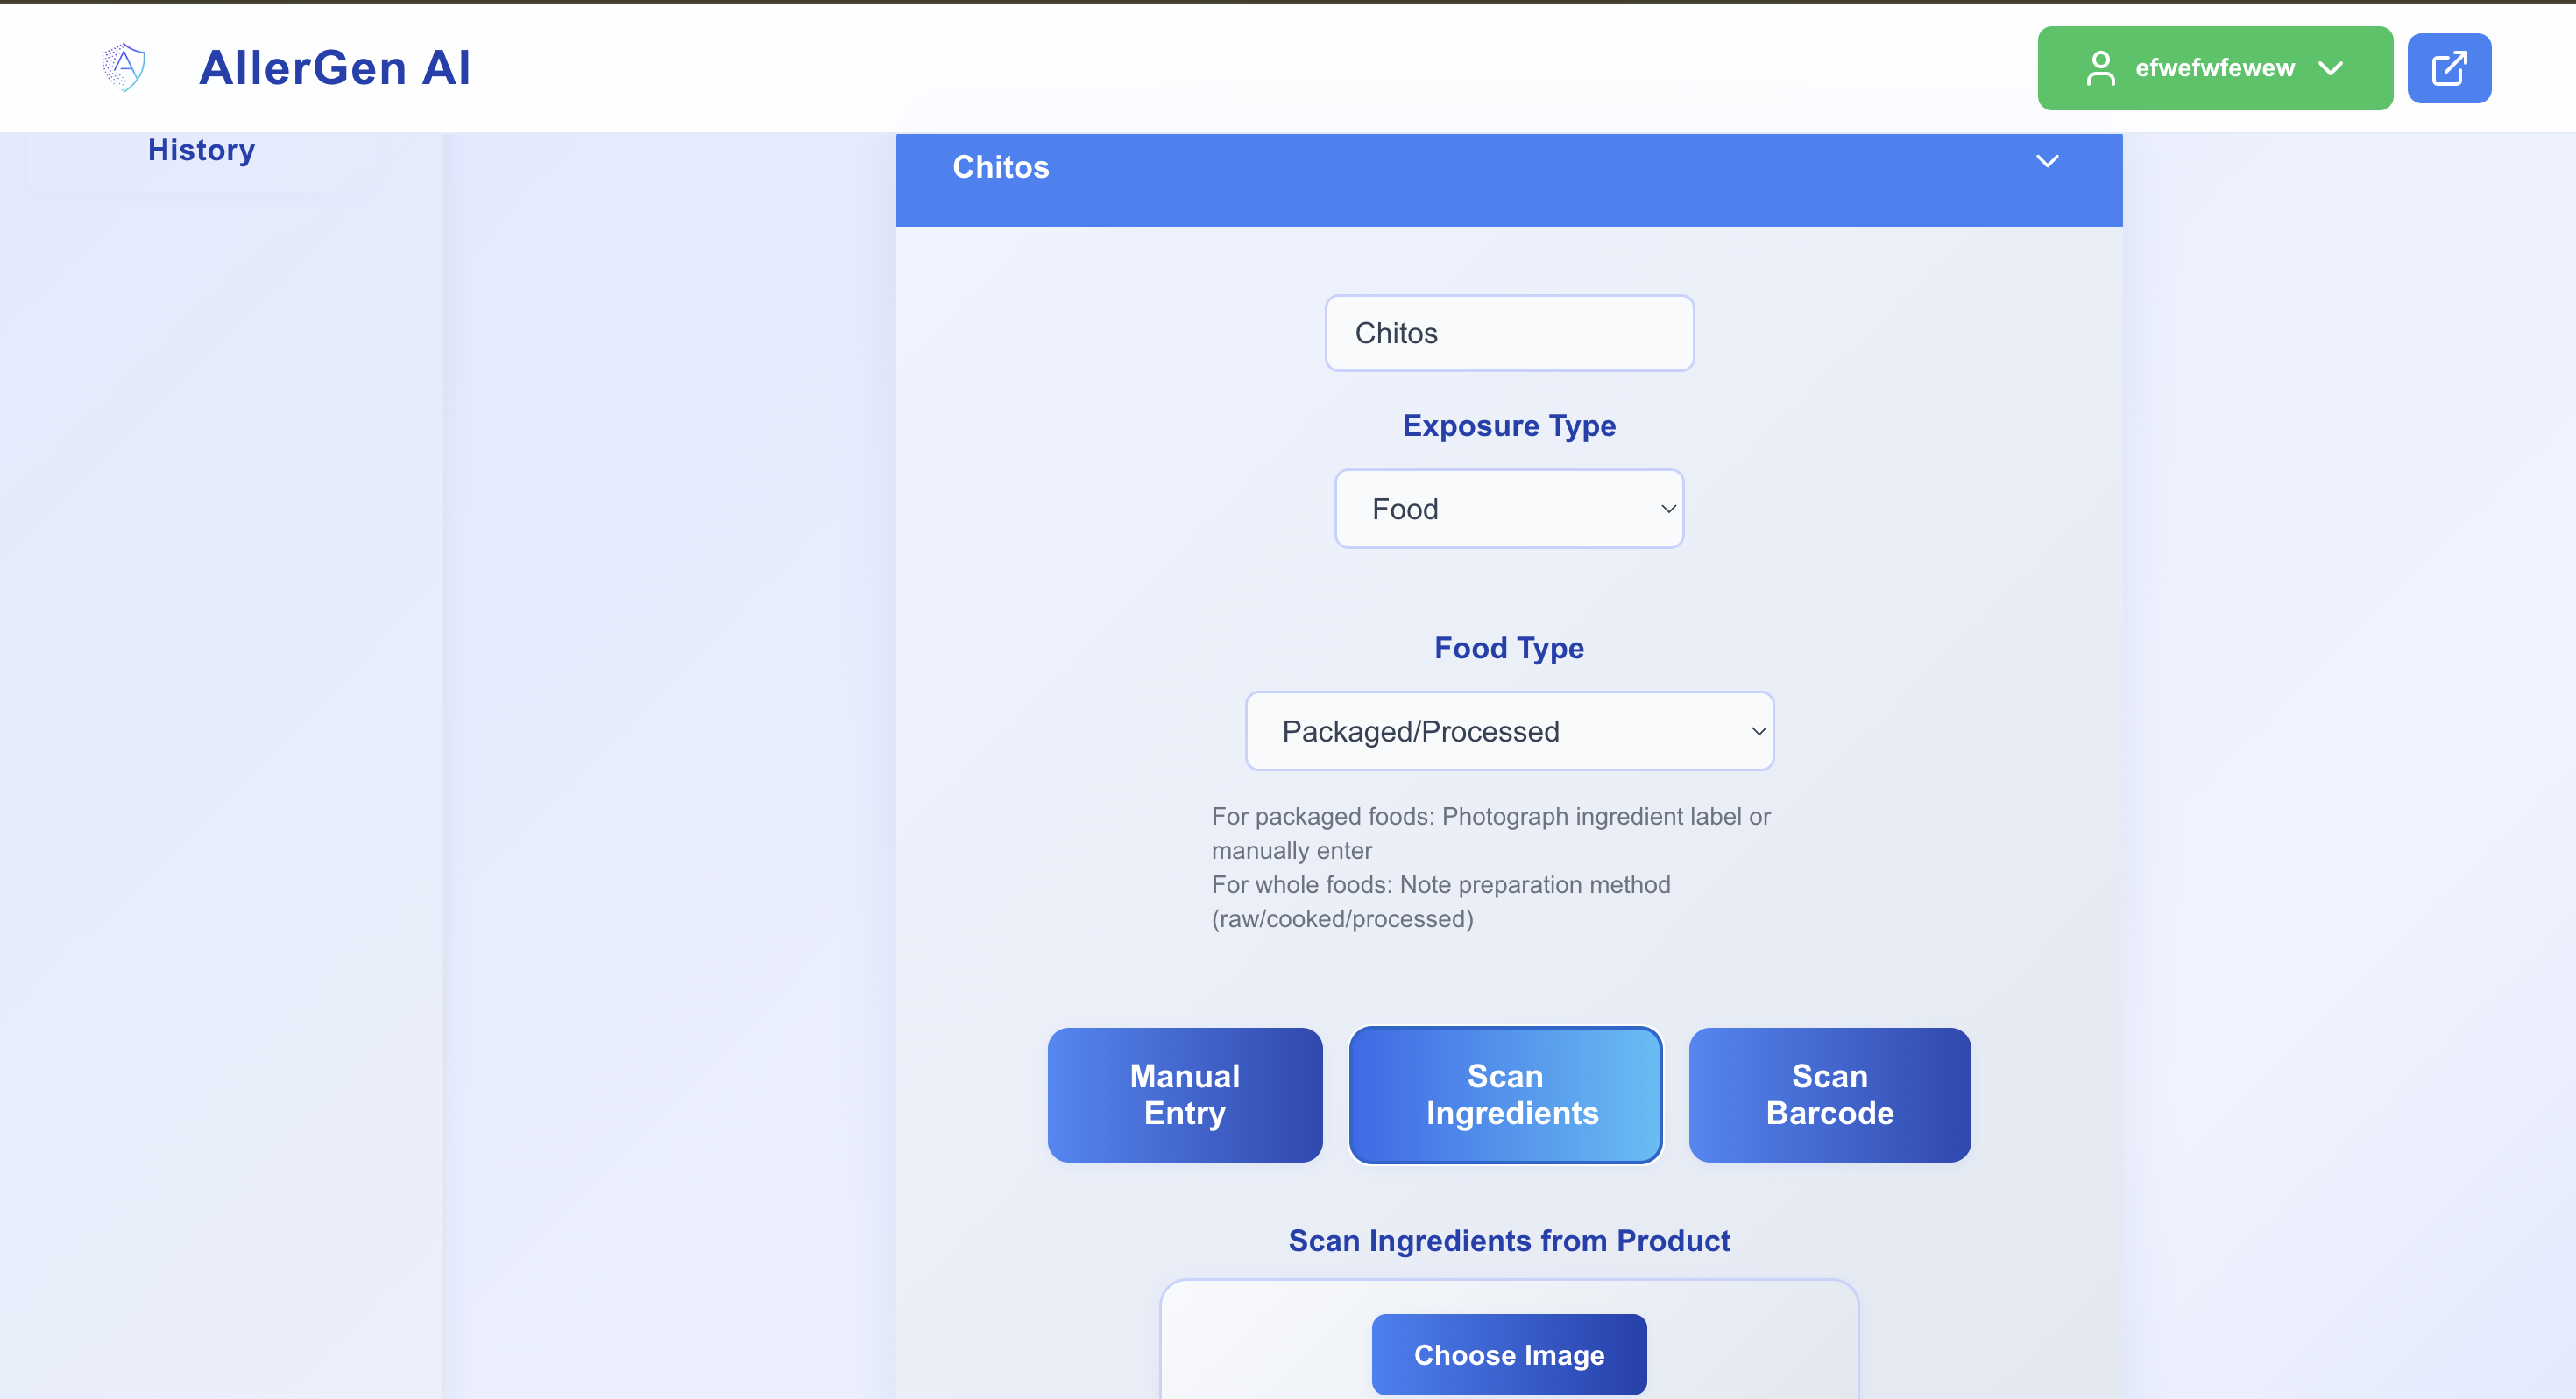Open the Packaged/Processed food type dropdown
Screen dimensions: 2576x1399
[x=1508, y=732]
